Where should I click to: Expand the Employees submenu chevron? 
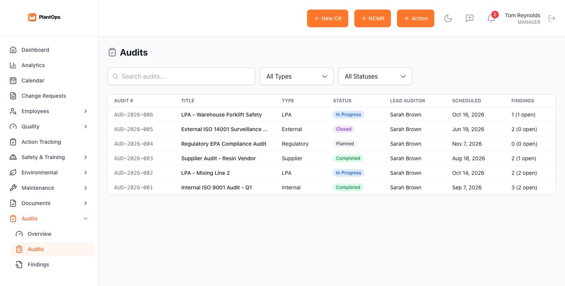(x=86, y=111)
